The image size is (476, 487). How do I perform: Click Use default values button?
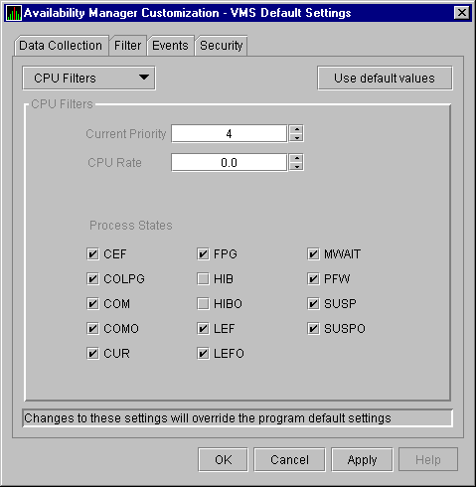pyautogui.click(x=385, y=79)
